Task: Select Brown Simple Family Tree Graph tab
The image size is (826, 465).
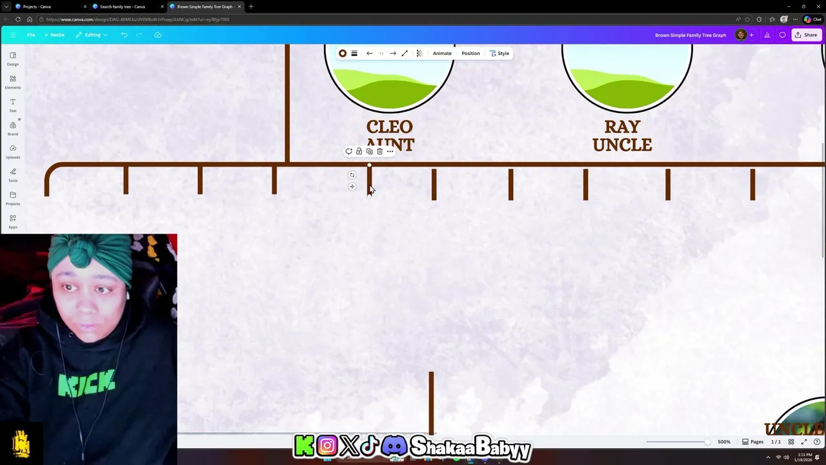Action: [205, 6]
